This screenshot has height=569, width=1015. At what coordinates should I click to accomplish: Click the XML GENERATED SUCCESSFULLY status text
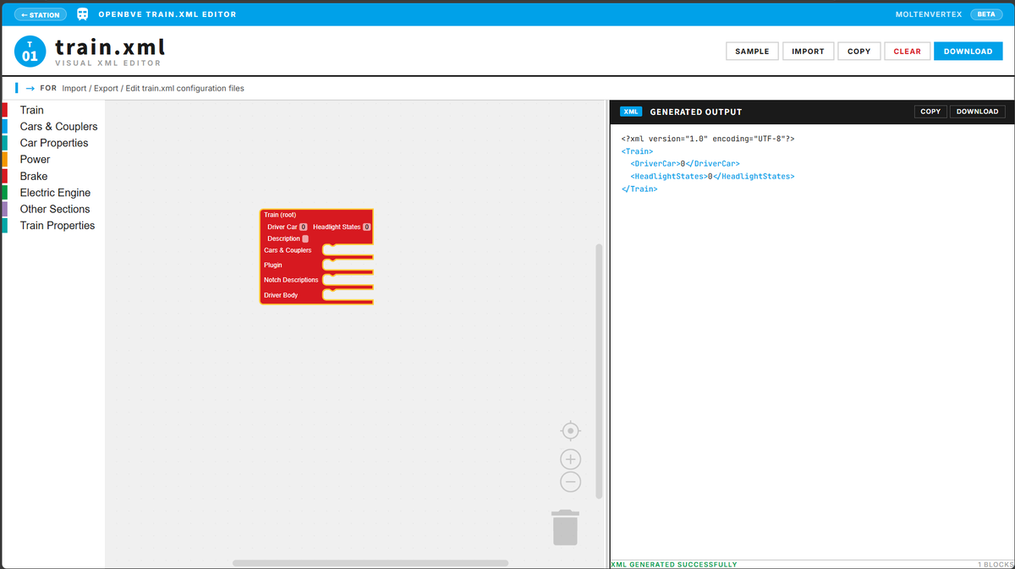pyautogui.click(x=673, y=564)
